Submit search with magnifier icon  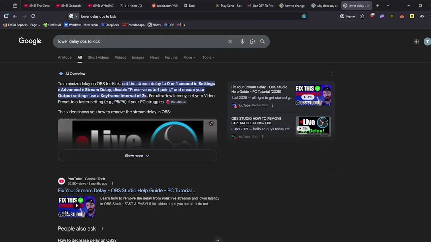(262, 41)
